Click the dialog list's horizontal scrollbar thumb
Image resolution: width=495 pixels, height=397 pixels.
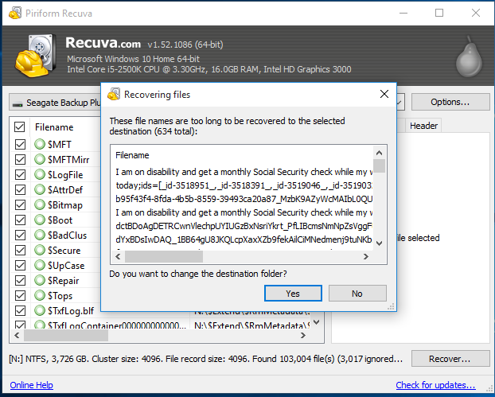pos(164,256)
